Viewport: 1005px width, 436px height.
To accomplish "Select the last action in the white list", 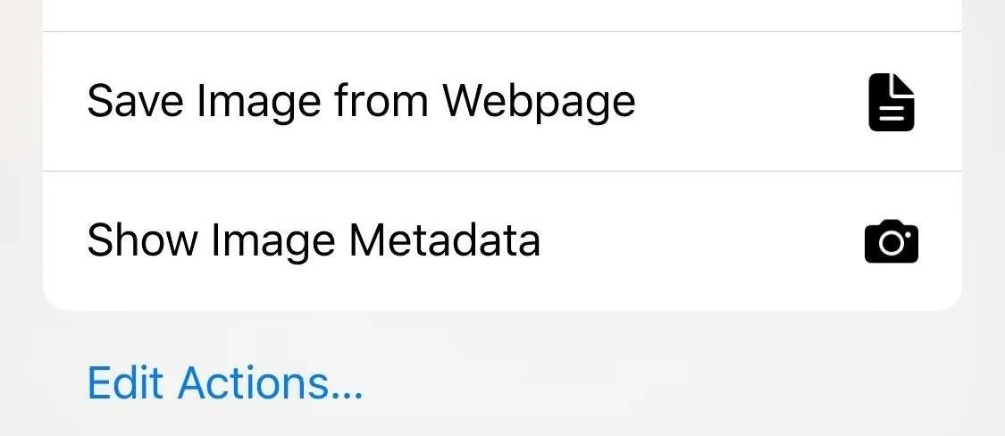I will [x=502, y=241].
